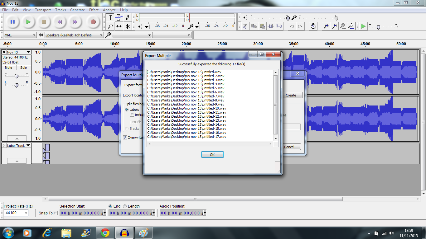Click the output volume slider
This screenshot has height=239, width=426.
(x=288, y=18)
